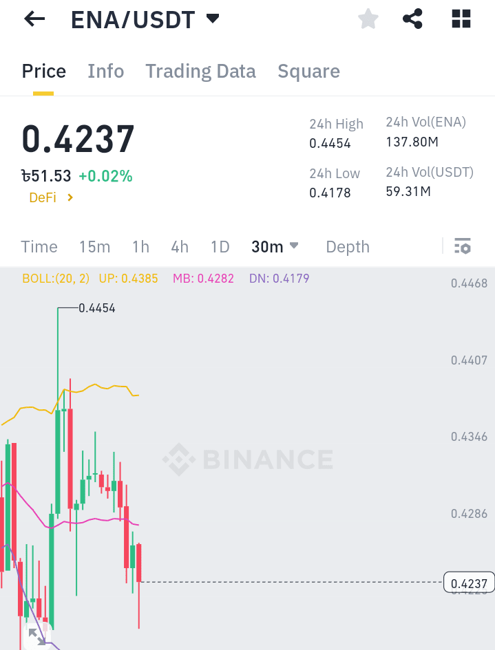Toggle the favorite star for this pair
Screen dimensions: 495x650
pos(368,19)
